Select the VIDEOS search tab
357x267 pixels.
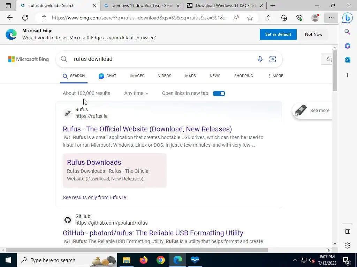(165, 76)
